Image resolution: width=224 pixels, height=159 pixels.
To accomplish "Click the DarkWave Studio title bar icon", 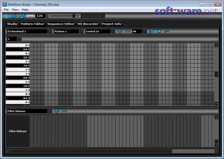I will [4, 4].
